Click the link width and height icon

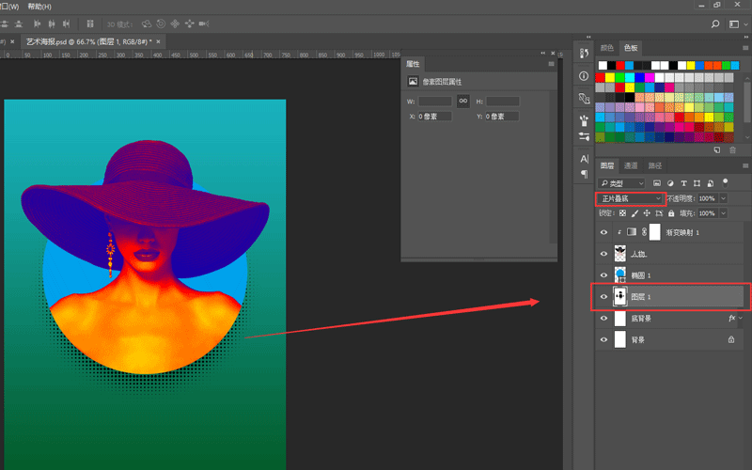point(463,101)
